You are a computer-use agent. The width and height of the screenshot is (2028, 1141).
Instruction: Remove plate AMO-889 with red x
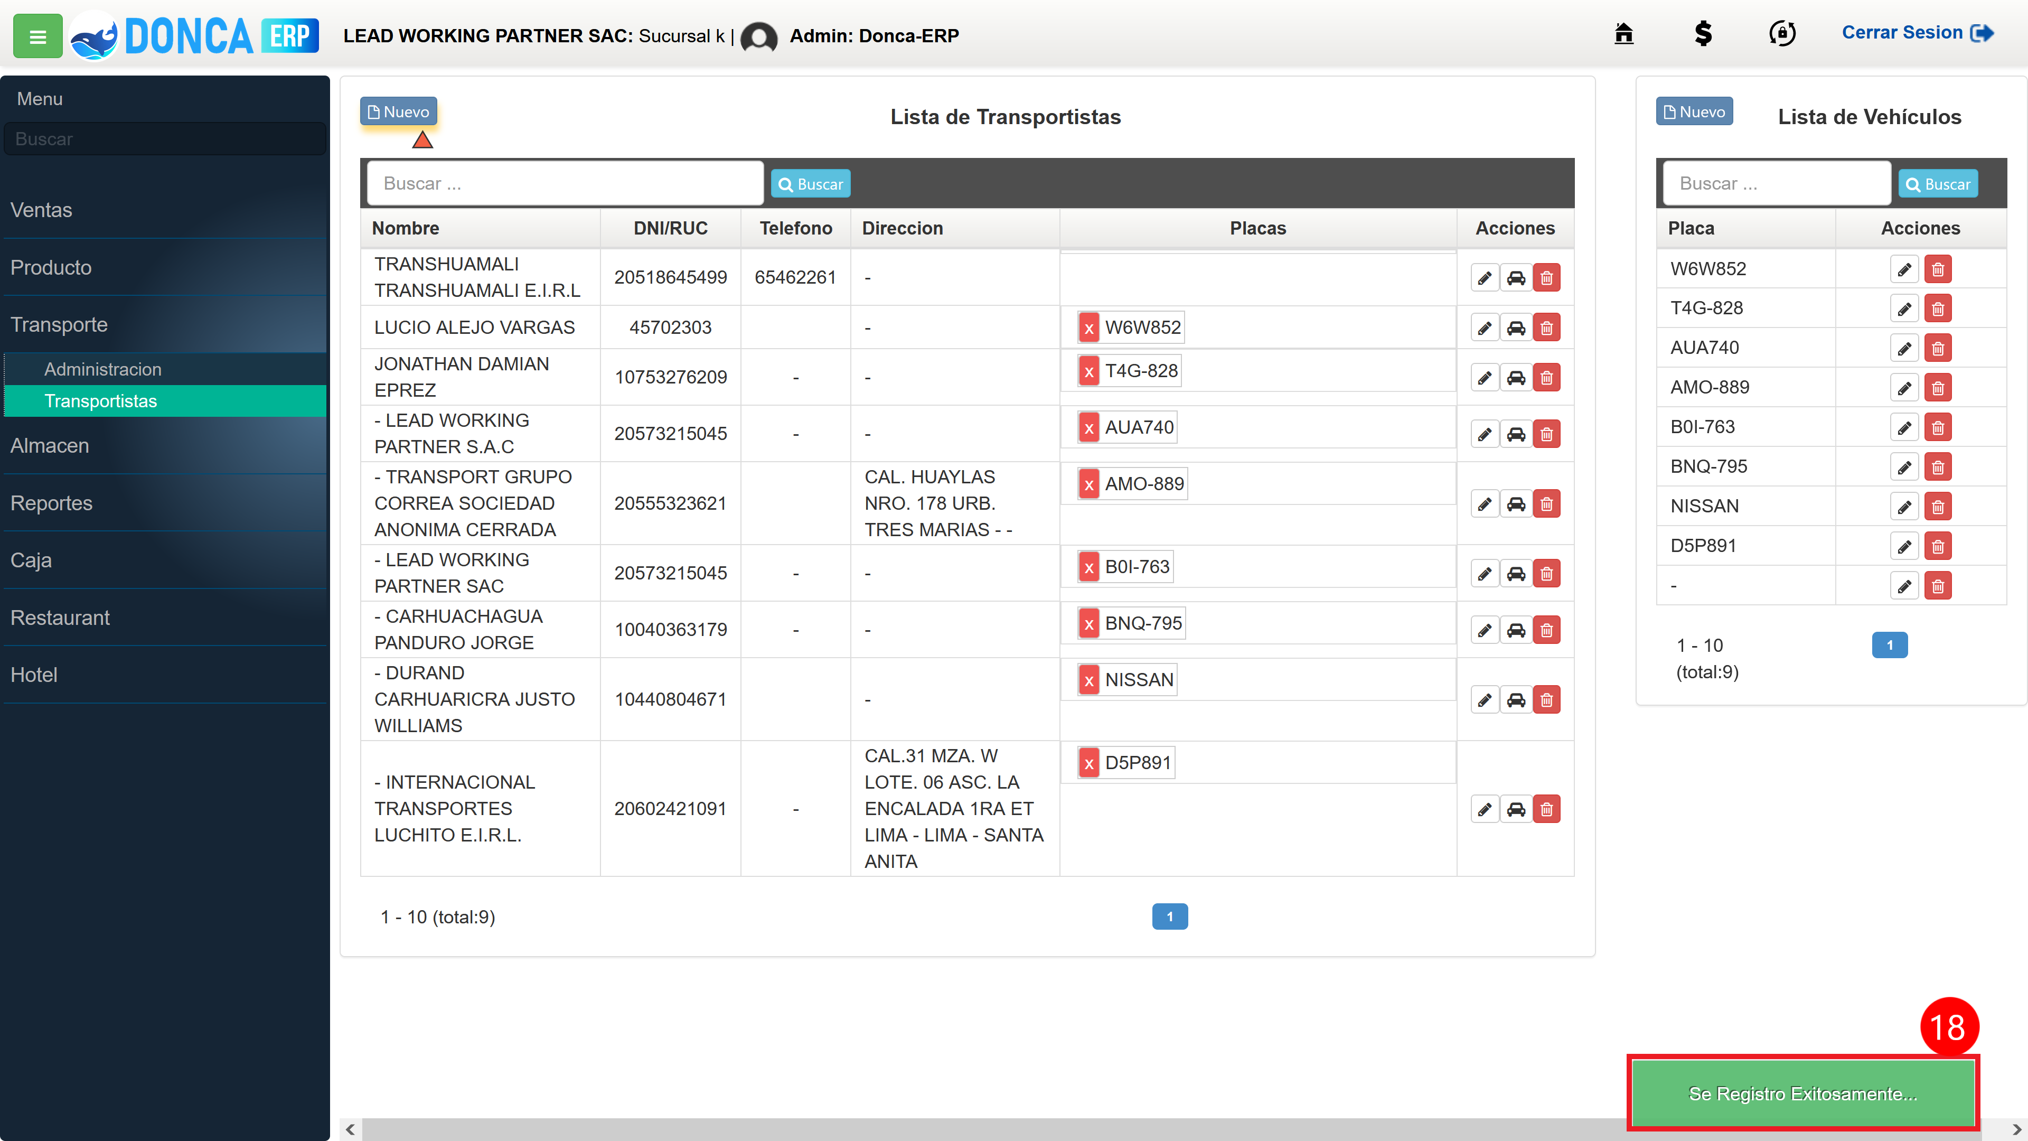click(1089, 484)
